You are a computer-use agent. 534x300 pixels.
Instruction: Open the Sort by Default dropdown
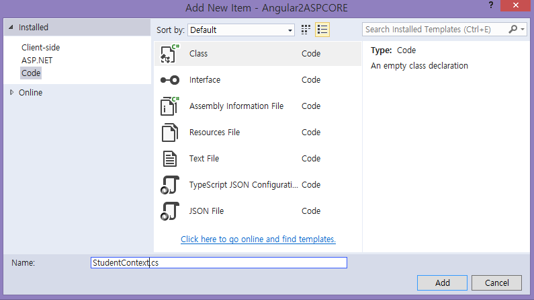pos(241,30)
